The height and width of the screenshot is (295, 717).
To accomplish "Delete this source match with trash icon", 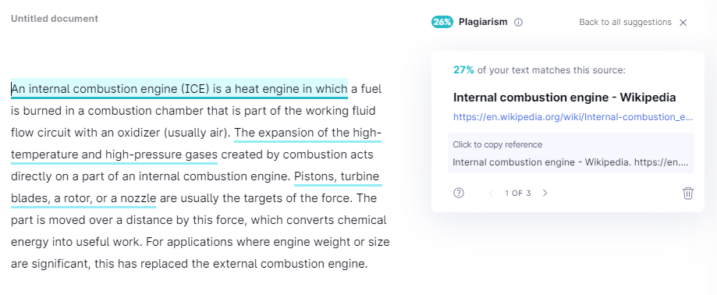I will pyautogui.click(x=687, y=193).
